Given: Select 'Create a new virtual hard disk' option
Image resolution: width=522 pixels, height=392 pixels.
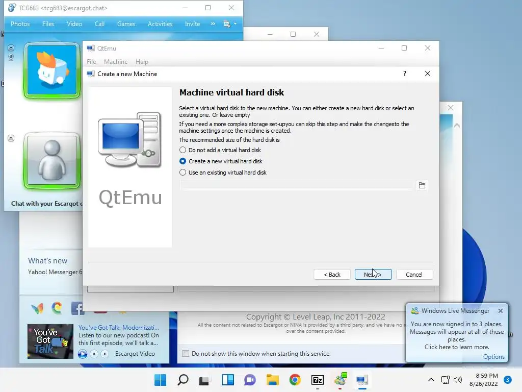Looking at the screenshot, I should click(x=221, y=161).
